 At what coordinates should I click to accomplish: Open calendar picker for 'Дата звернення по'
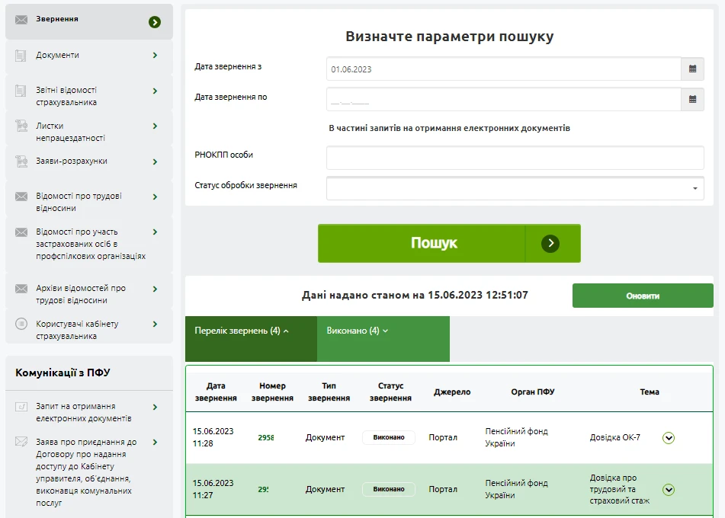(692, 100)
